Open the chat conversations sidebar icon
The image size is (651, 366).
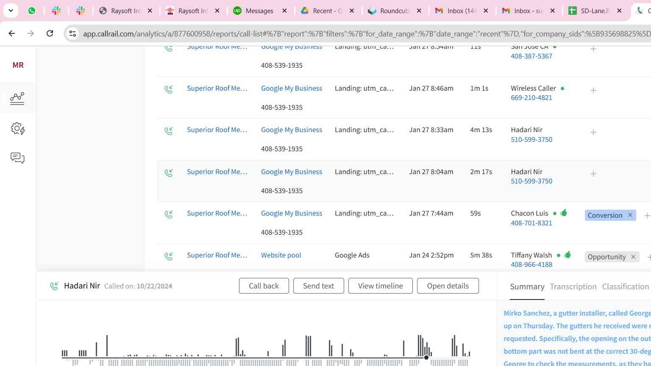tap(17, 158)
